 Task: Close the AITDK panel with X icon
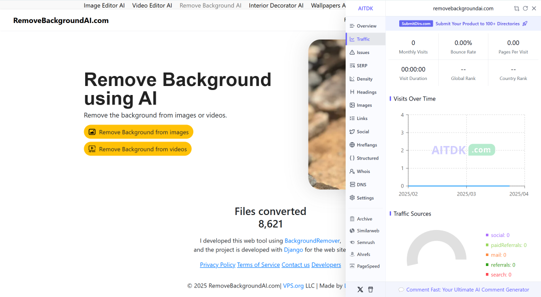click(x=534, y=8)
